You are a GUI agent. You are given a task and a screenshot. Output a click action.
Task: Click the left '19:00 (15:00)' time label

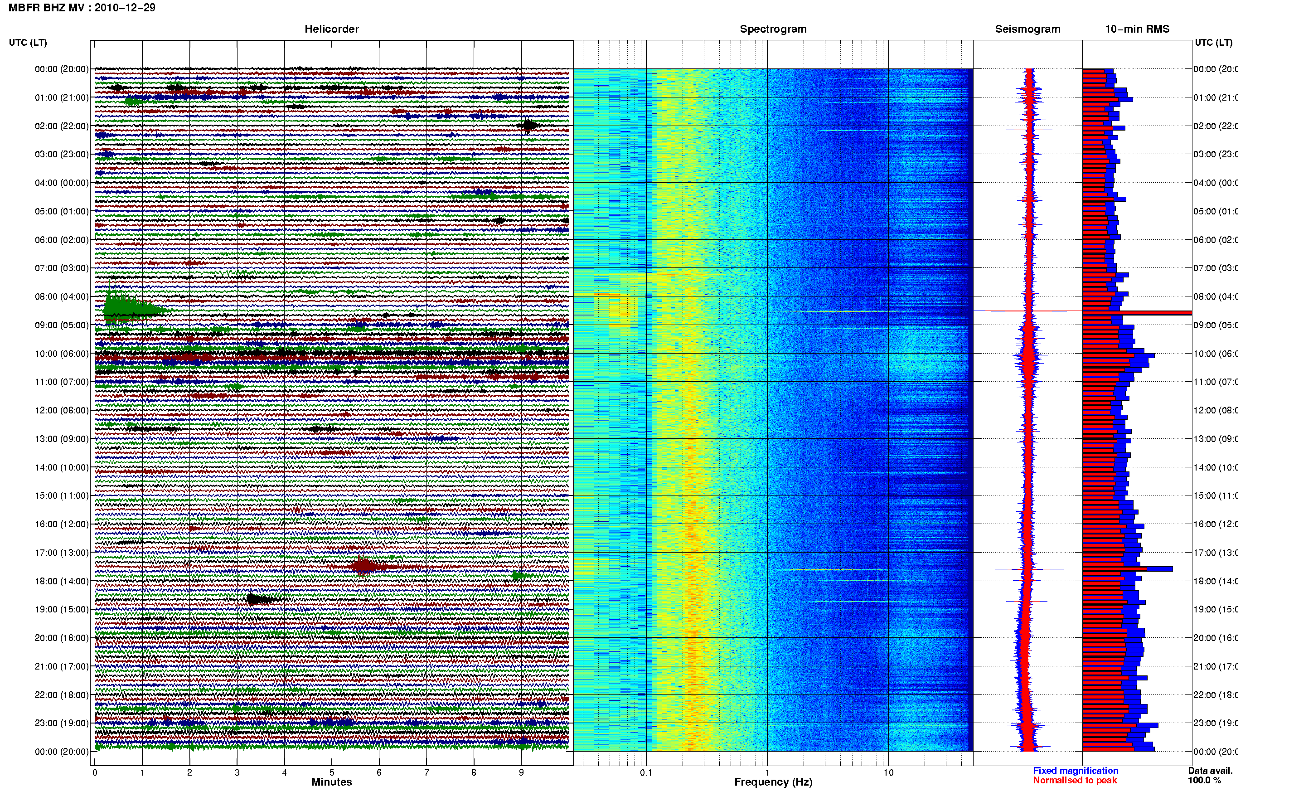click(x=62, y=609)
